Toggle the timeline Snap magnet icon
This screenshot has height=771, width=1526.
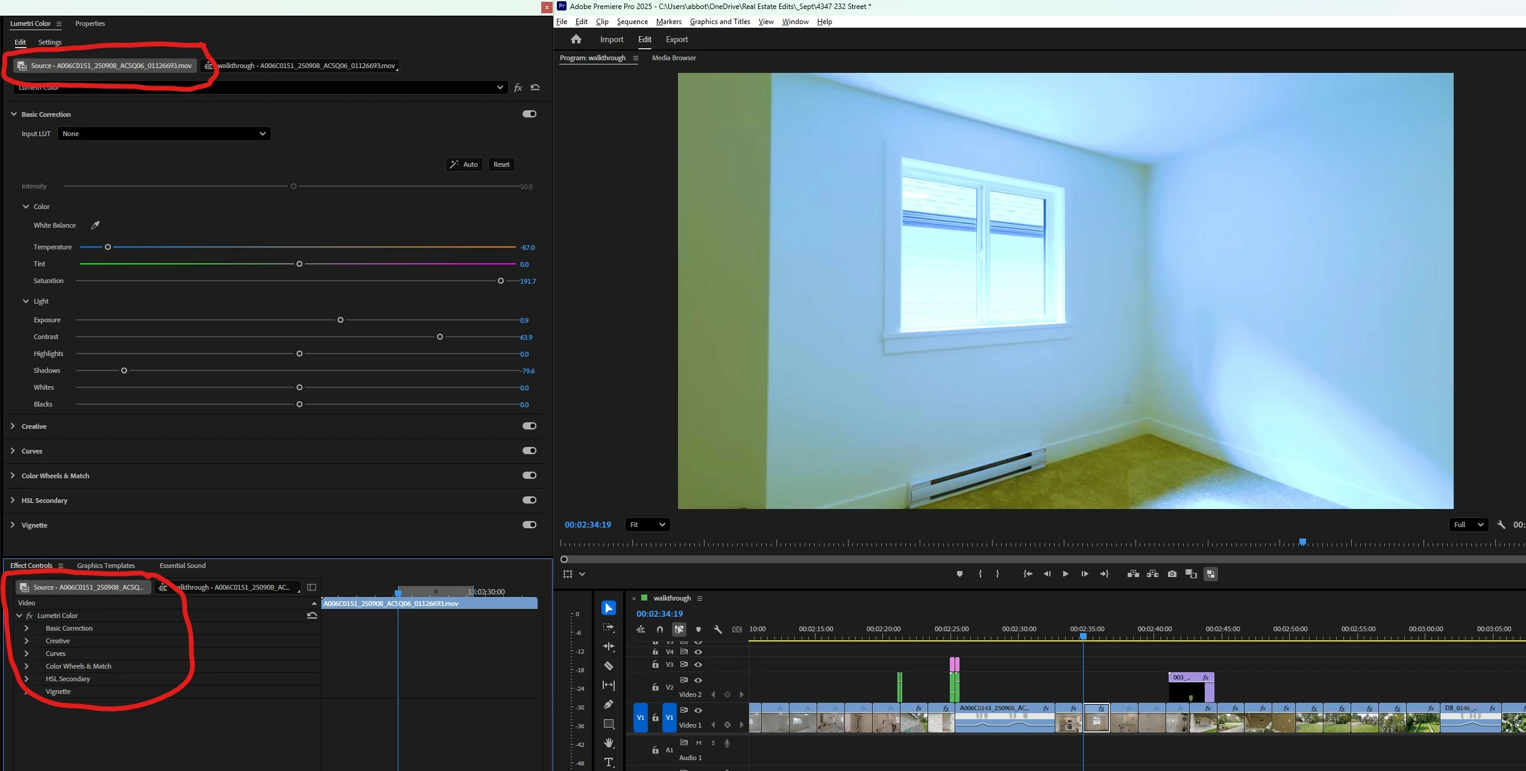coord(660,629)
